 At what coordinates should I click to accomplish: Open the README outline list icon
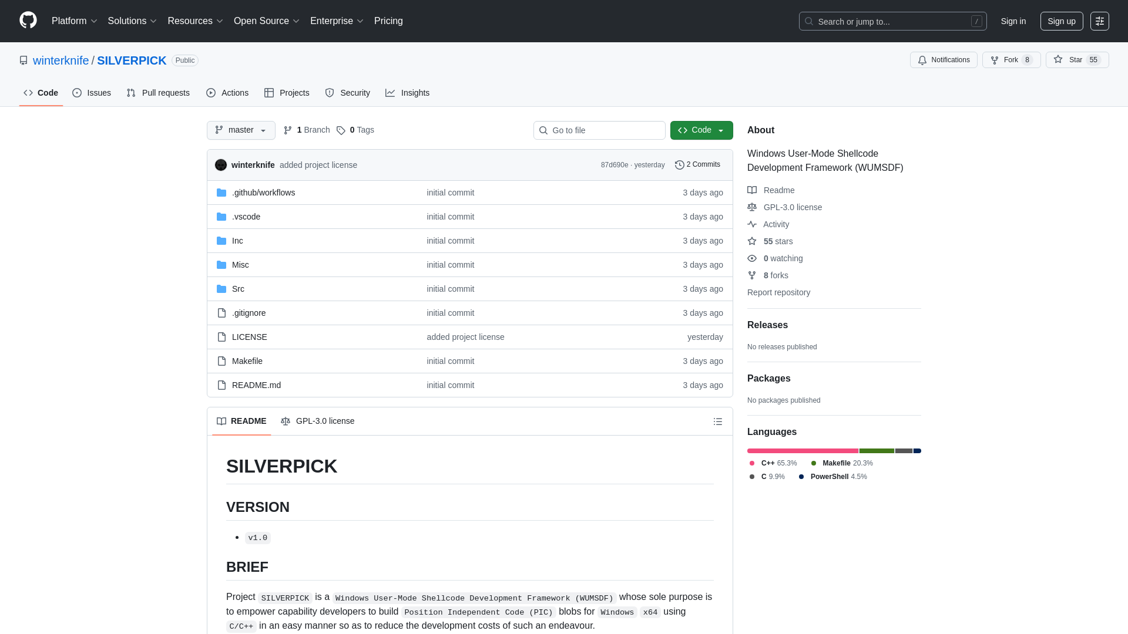click(718, 421)
